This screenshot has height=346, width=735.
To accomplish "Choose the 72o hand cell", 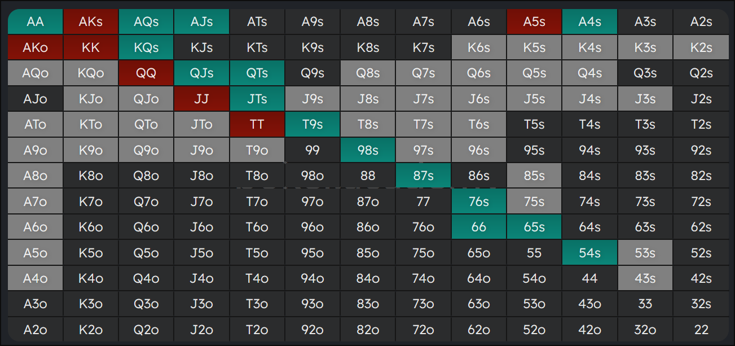I will [424, 330].
